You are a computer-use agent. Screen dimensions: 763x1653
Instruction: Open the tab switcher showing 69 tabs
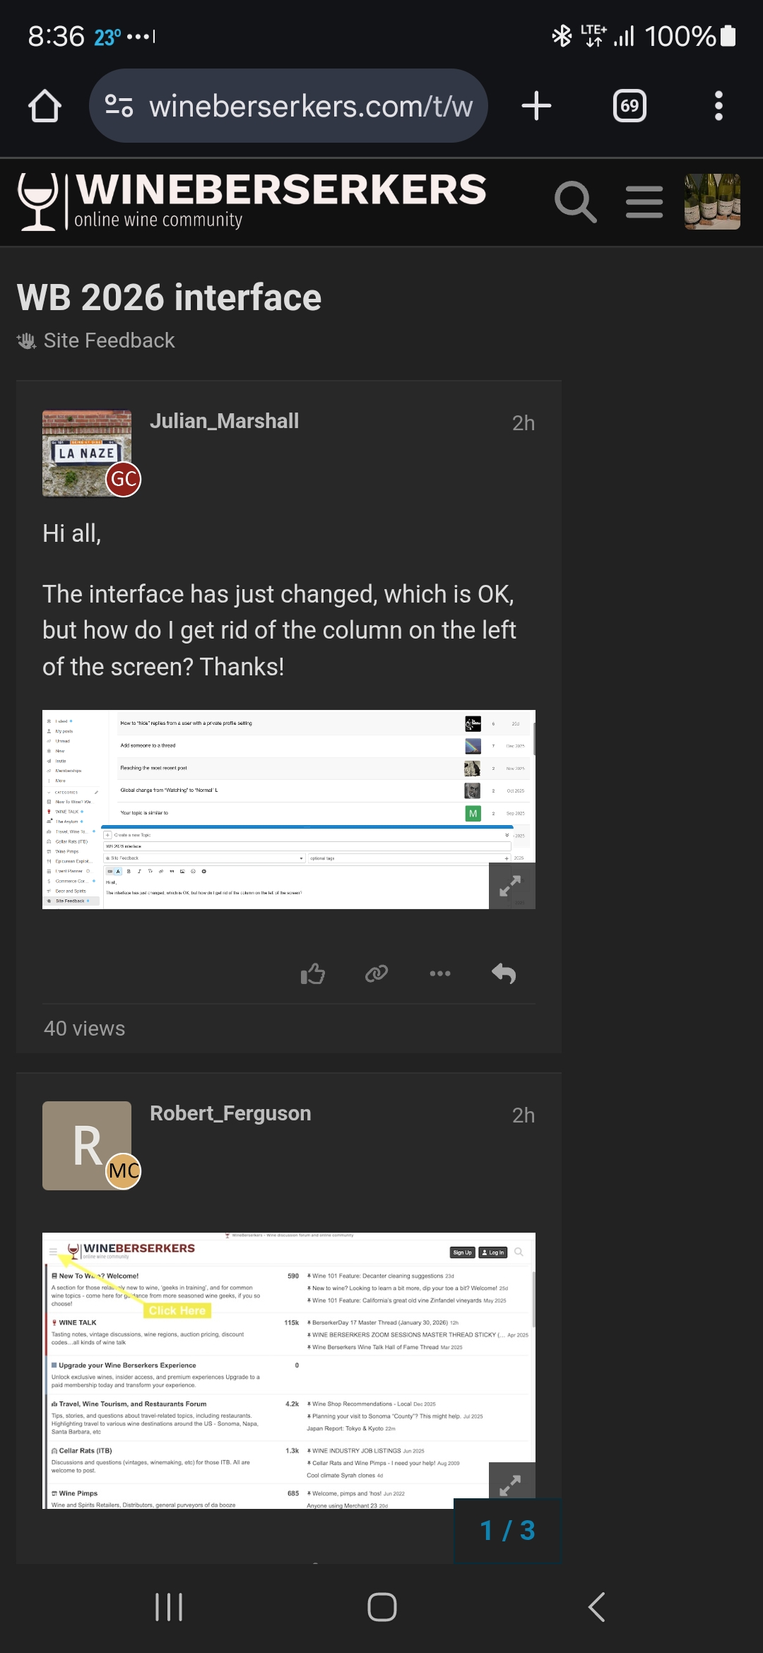point(629,106)
